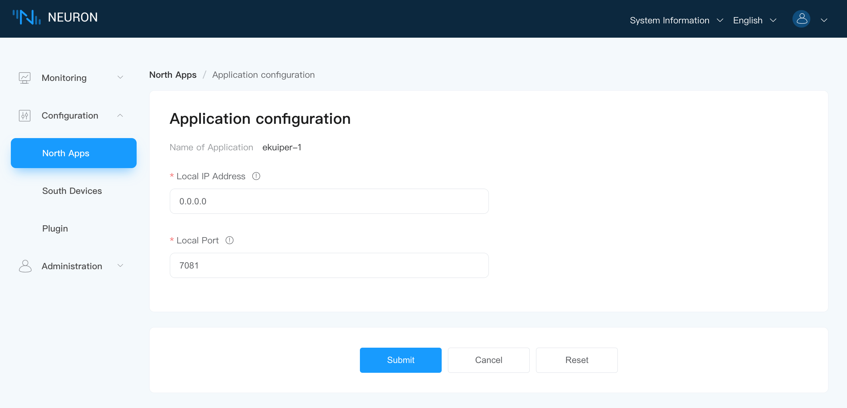The image size is (847, 408).
Task: Collapse the Configuration menu chevron
Action: tap(120, 115)
